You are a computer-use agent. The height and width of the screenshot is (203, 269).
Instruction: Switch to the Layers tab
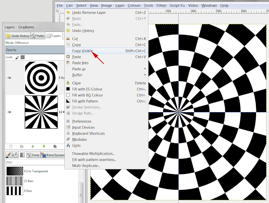[x=54, y=36]
